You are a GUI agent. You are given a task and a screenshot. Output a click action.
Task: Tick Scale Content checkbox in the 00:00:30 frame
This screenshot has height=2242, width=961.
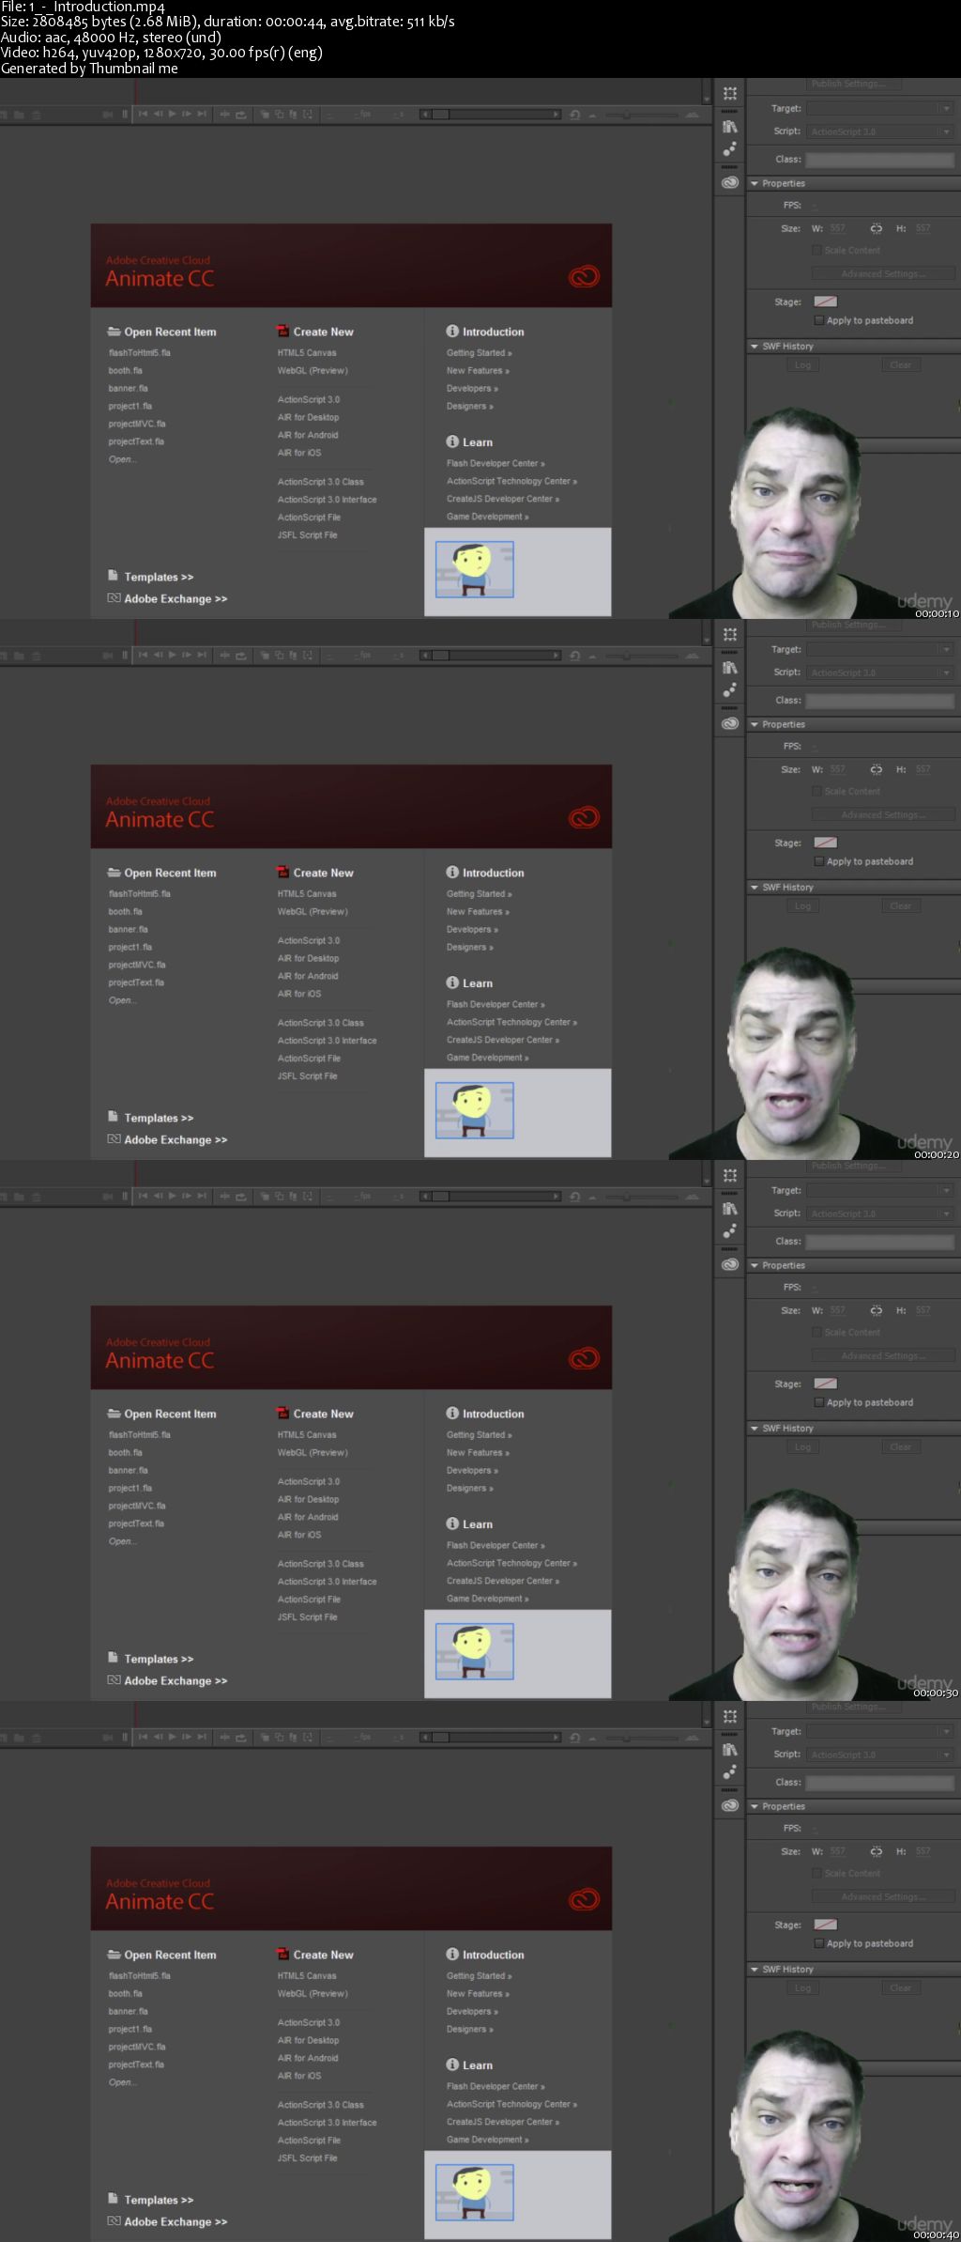point(816,1333)
